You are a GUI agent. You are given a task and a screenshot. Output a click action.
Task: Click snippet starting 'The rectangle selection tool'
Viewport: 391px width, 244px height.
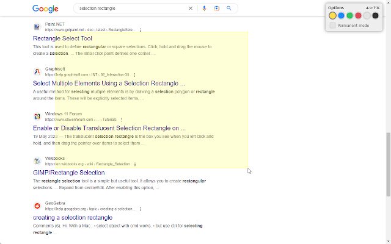120,184
